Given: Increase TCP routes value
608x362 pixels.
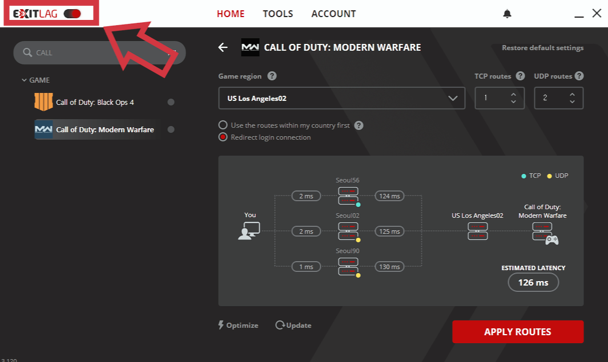Looking at the screenshot, I should point(513,95).
